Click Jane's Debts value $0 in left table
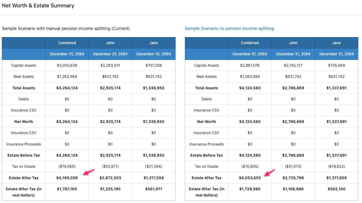This screenshot has width=362, height=203. click(x=154, y=99)
